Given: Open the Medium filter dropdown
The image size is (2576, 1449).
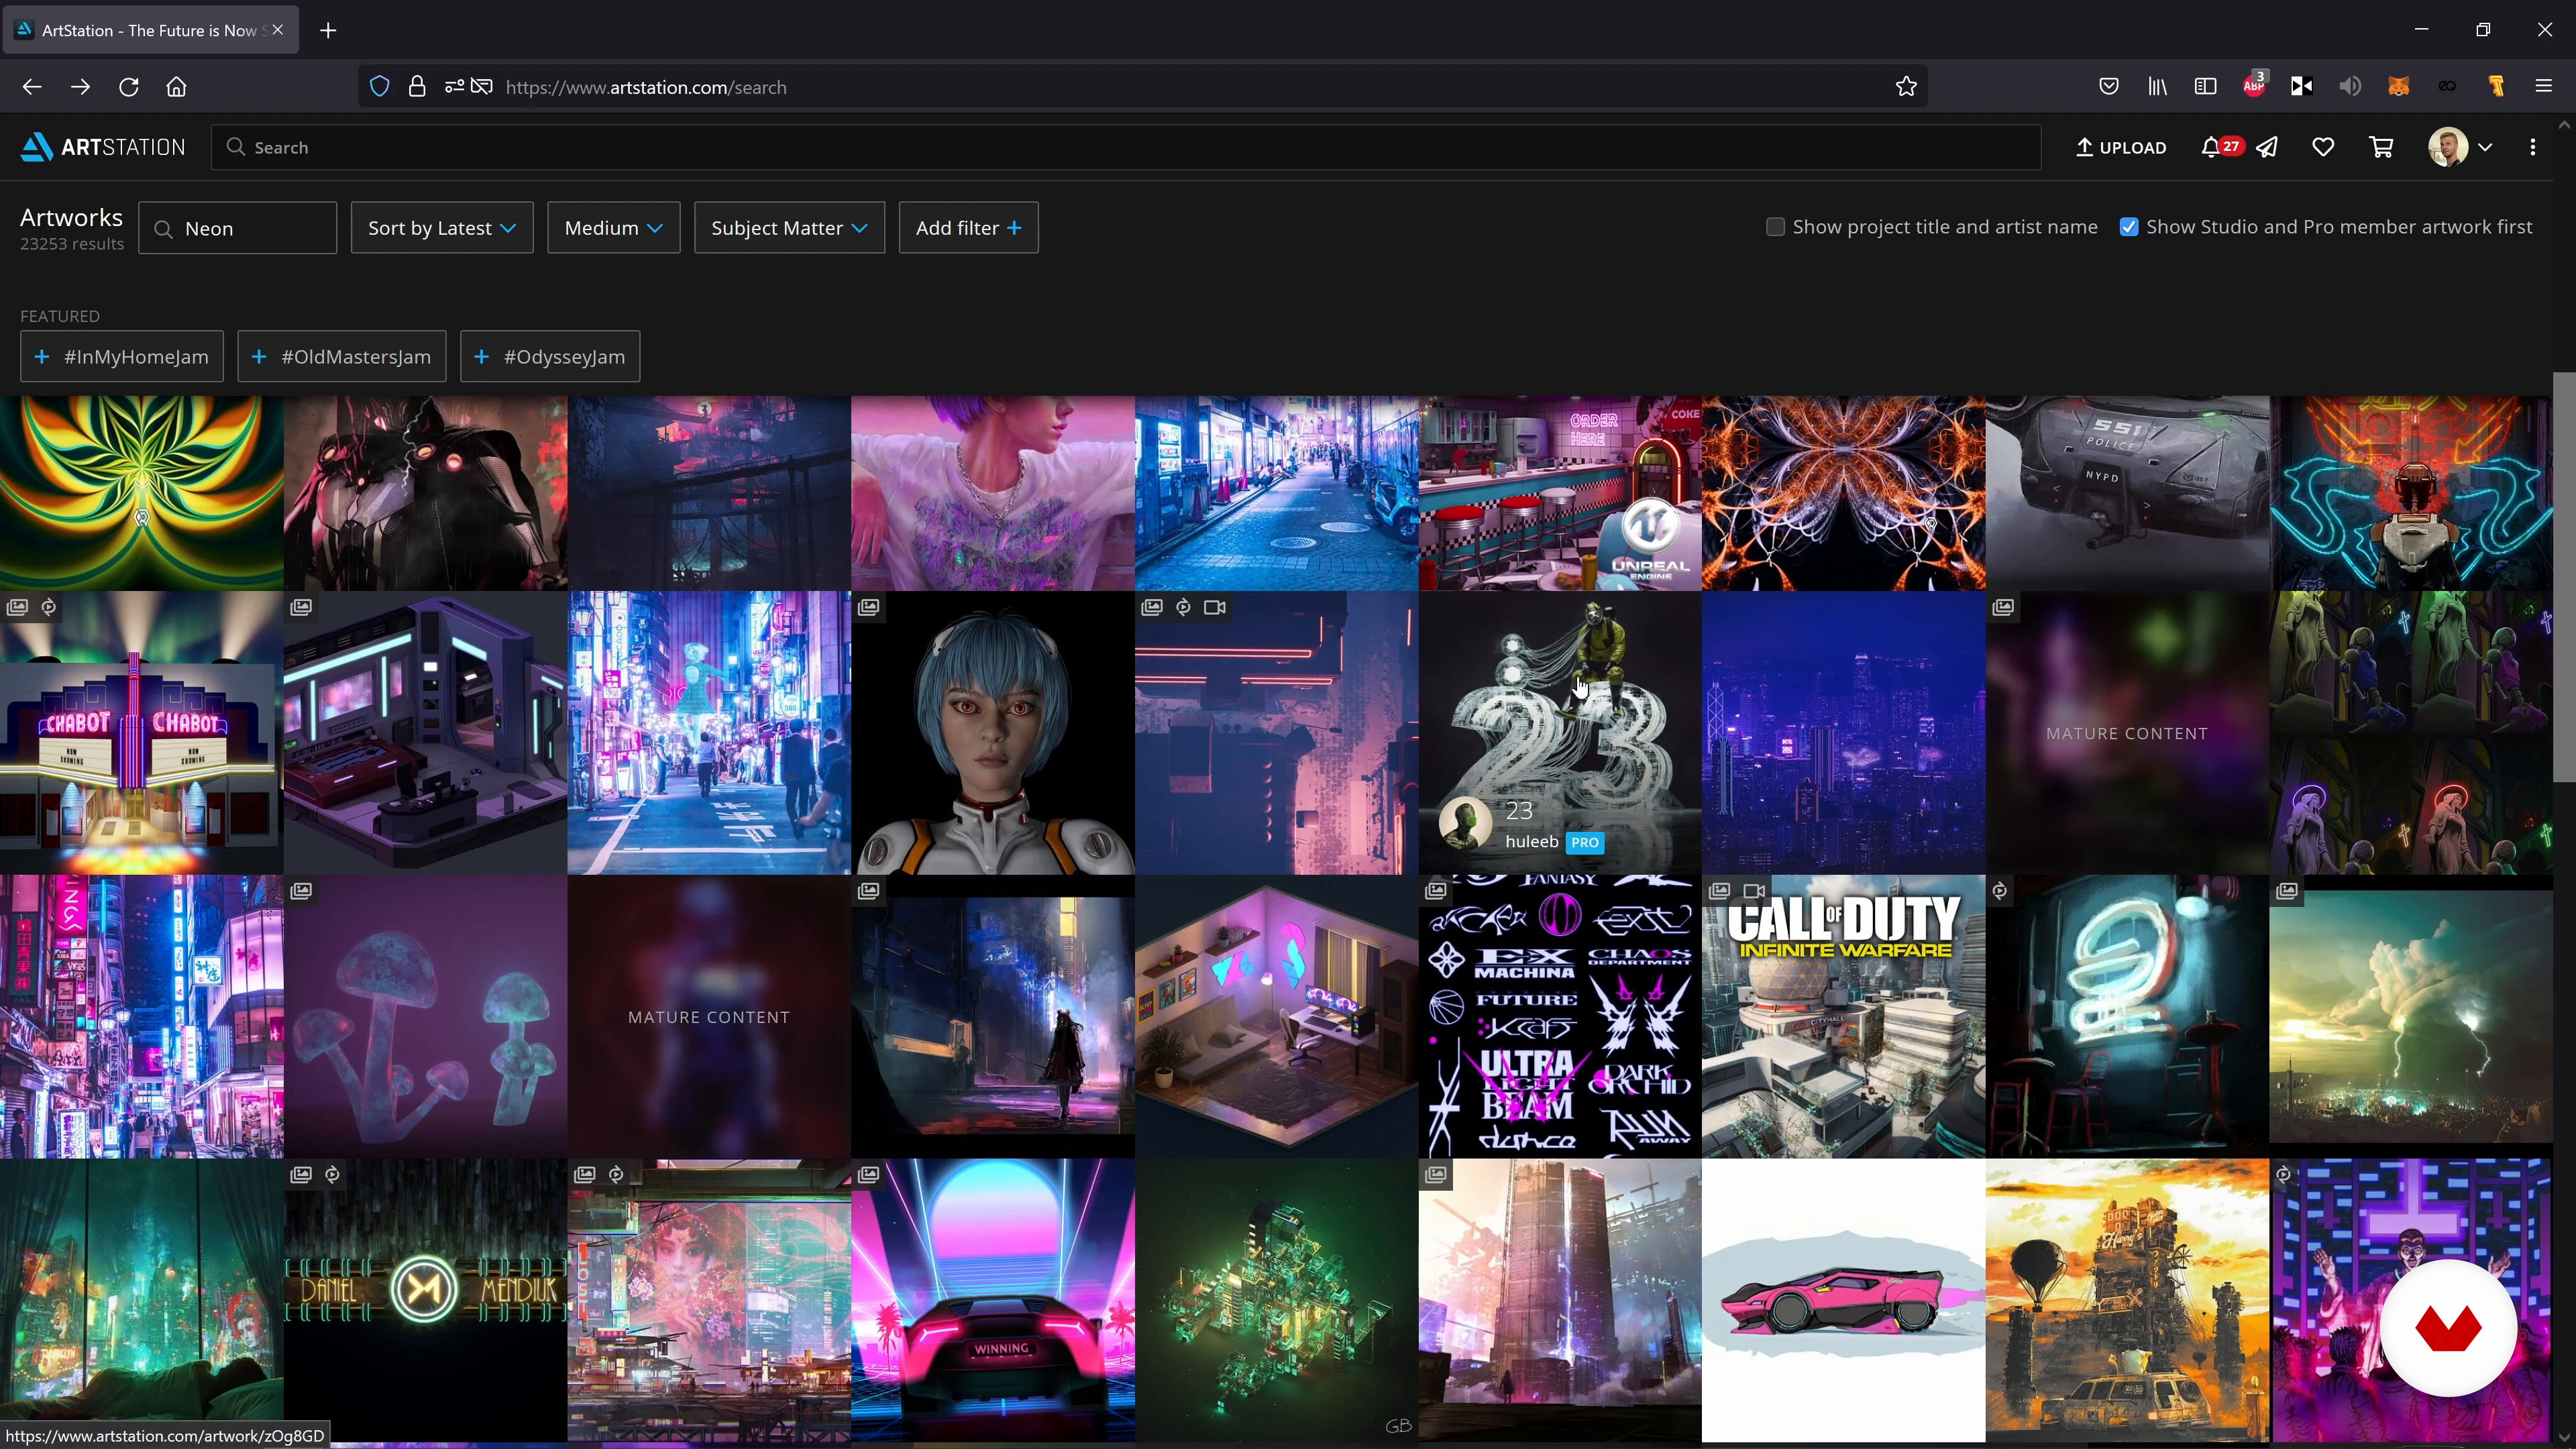Looking at the screenshot, I should (x=614, y=228).
